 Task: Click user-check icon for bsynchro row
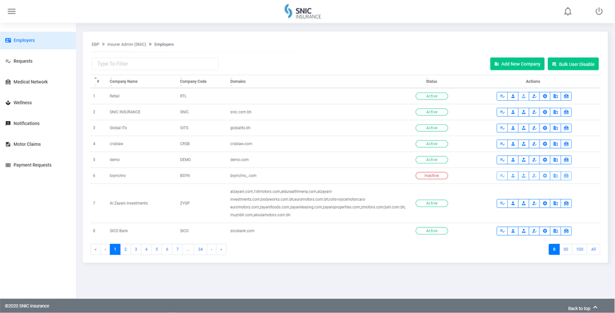pyautogui.click(x=534, y=176)
